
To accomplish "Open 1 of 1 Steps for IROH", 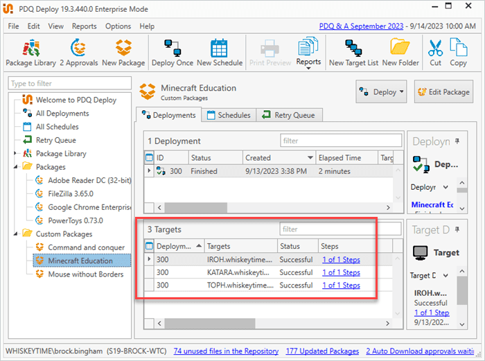I will pyautogui.click(x=341, y=260).
